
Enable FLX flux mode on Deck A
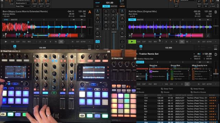[x=24, y=42]
